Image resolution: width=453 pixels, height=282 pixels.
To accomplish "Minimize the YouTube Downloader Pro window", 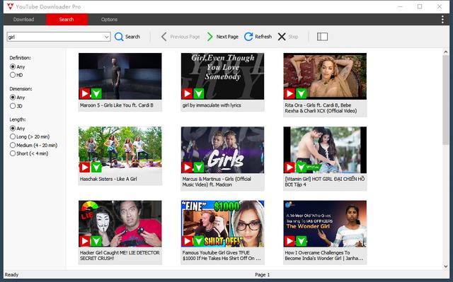I will (400, 6).
